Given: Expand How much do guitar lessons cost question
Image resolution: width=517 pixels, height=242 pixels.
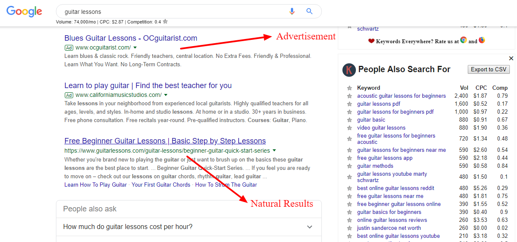Looking at the screenshot, I should [x=188, y=227].
